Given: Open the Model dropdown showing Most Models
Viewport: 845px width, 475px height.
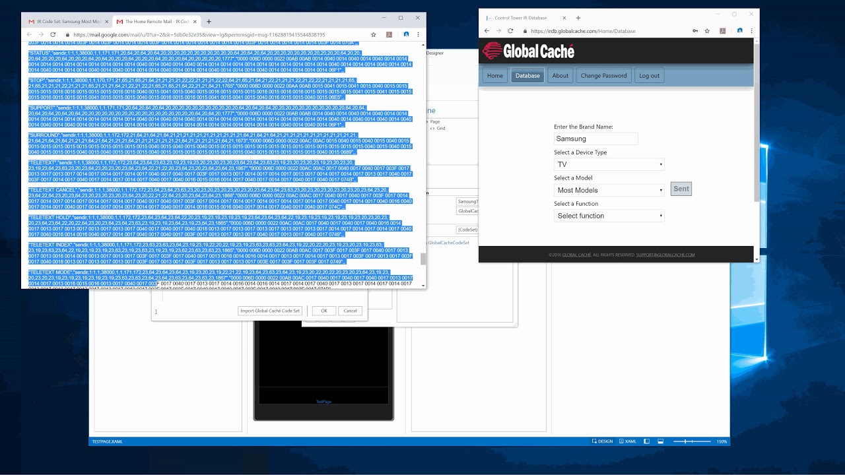Looking at the screenshot, I should click(609, 190).
